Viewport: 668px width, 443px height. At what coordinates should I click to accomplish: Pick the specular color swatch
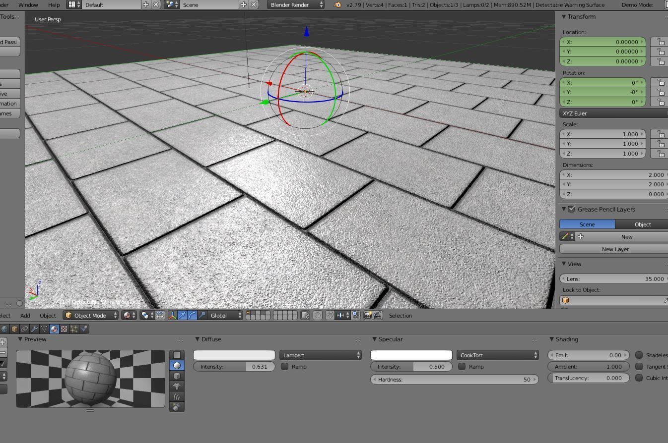click(x=411, y=355)
